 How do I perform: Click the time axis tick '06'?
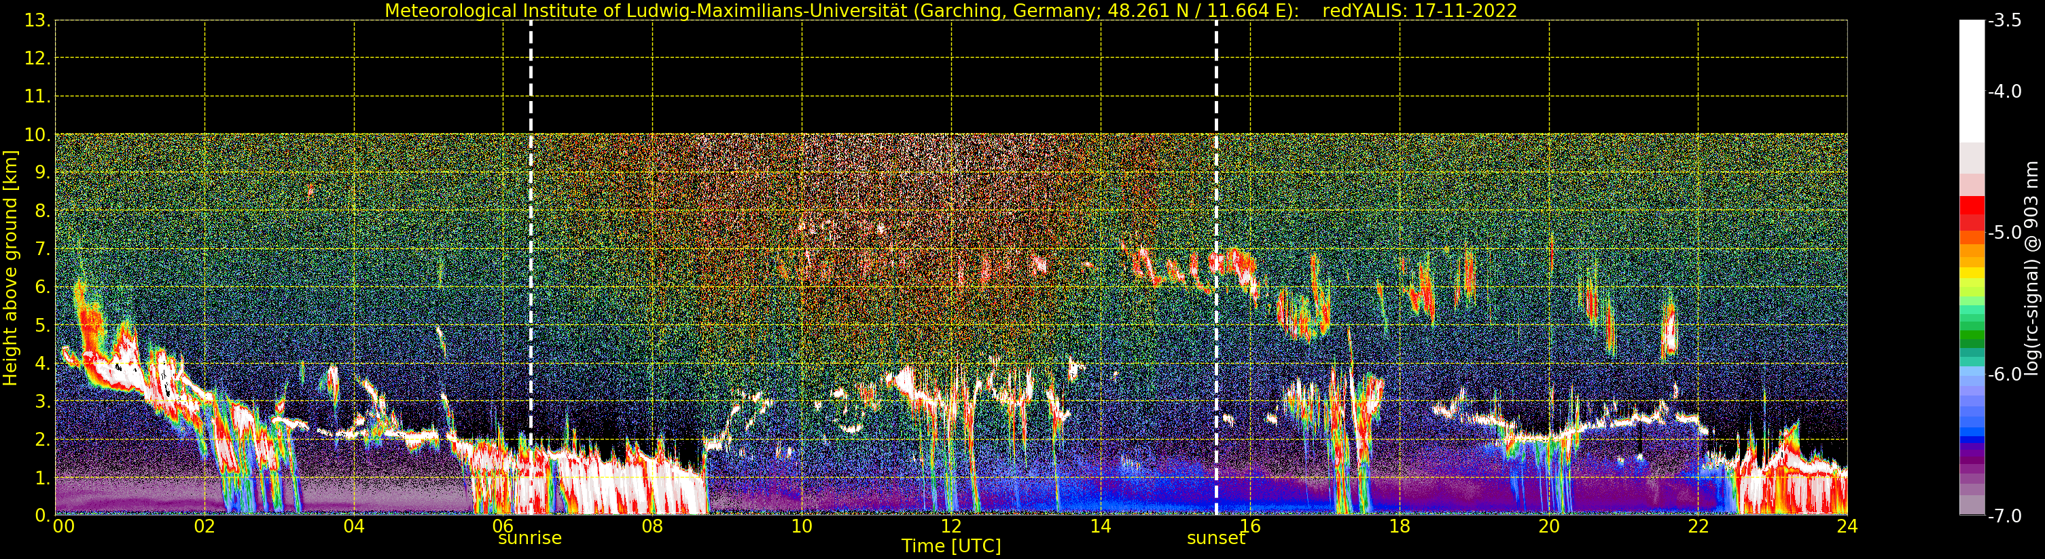coord(503,526)
